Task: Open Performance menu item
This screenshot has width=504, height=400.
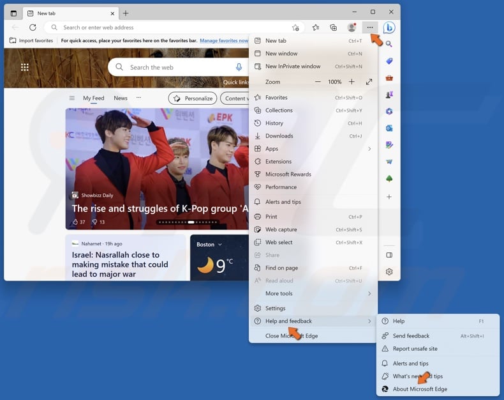Action: (x=313, y=187)
